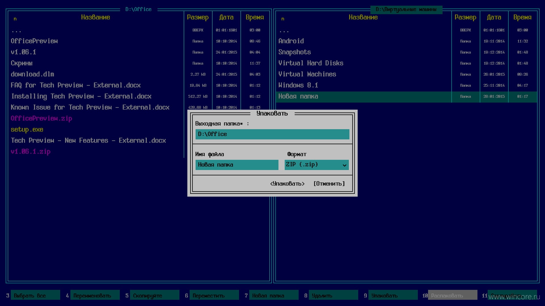Image resolution: width=545 pixels, height=306 pixels.
Task: Select the download.dlm file
Action: 32,74
